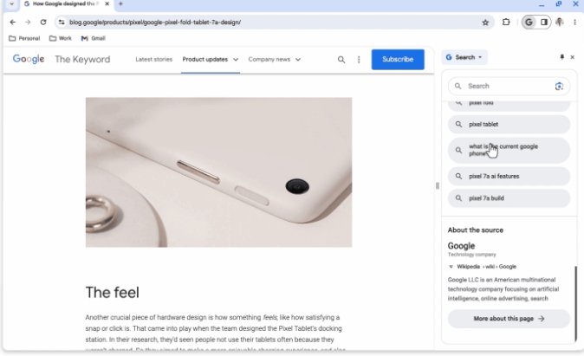
Task: Click the Subscribe button
Action: point(398,59)
